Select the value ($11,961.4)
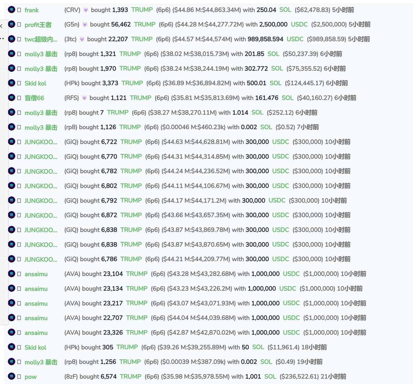This screenshot has width=413, height=384. (x=284, y=347)
